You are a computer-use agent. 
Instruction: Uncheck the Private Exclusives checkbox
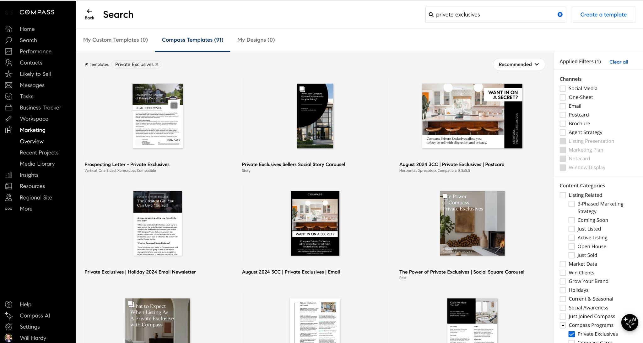click(571, 334)
